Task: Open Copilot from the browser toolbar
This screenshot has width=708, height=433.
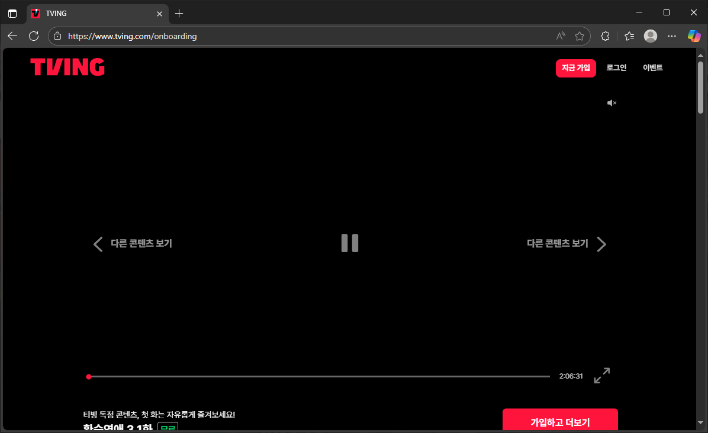Action: tap(694, 35)
